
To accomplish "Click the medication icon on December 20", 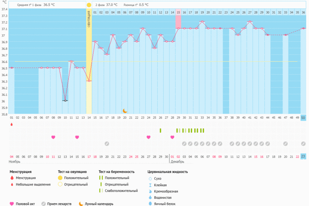I will click(x=285, y=143).
